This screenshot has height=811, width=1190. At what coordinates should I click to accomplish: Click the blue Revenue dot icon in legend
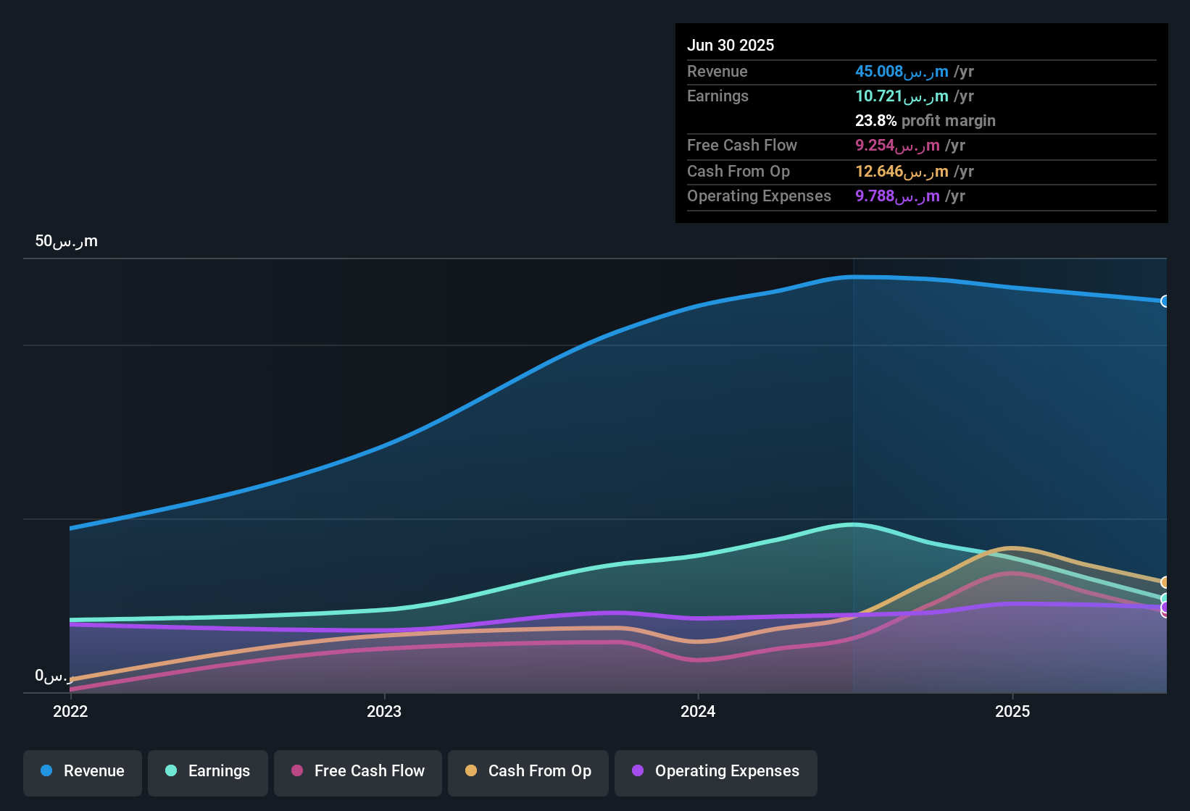46,771
